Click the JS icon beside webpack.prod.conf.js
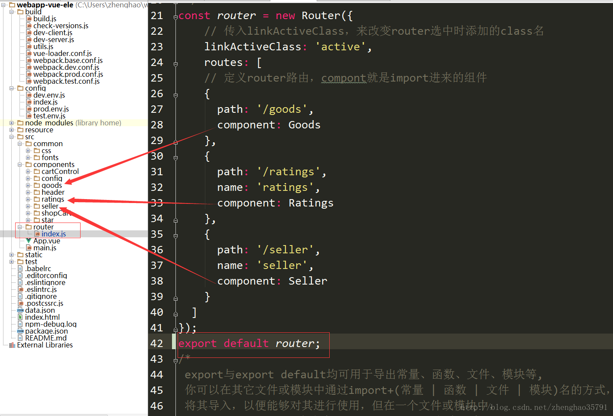 29,74
